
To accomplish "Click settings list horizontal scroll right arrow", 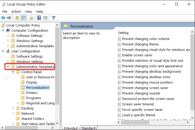I will tap(188, 122).
